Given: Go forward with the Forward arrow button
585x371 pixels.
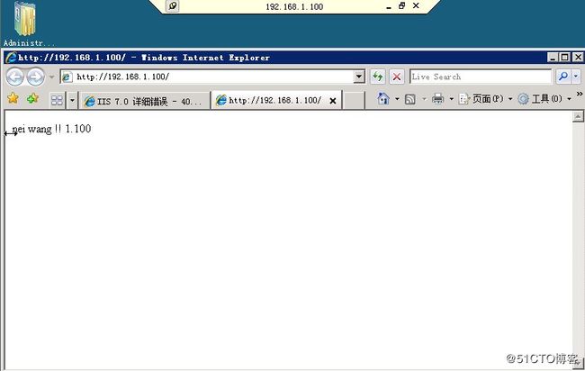Looking at the screenshot, I should click(x=36, y=77).
